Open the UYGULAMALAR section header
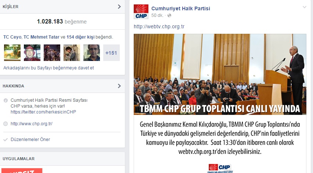This screenshot has width=313, height=173. (x=62, y=159)
